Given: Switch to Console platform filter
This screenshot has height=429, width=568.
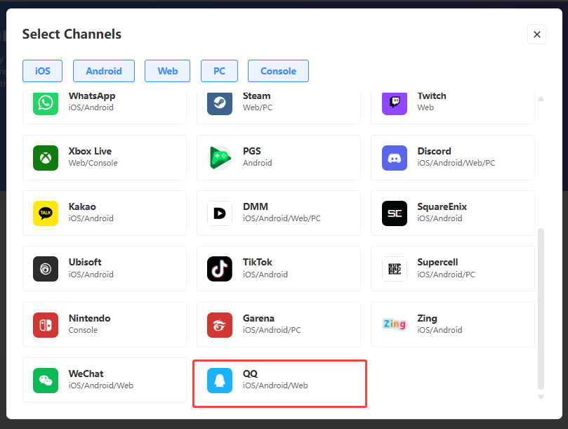Looking at the screenshot, I should [x=278, y=71].
